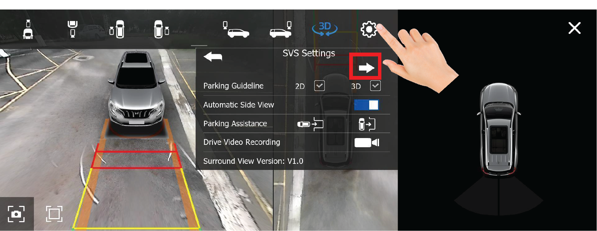Viewport: 597px width, 231px height.
Task: Take a screenshot with the capture icon
Action: pyautogui.click(x=16, y=214)
